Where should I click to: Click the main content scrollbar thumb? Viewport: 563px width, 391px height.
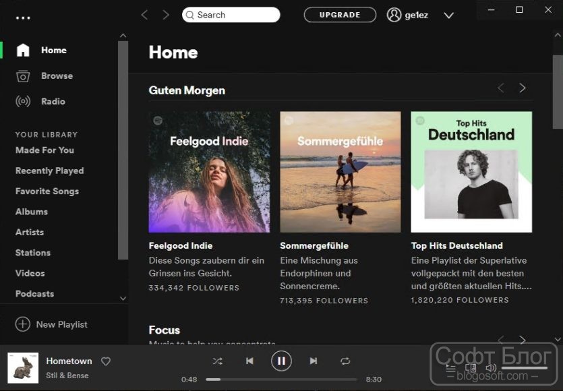pyautogui.click(x=558, y=92)
